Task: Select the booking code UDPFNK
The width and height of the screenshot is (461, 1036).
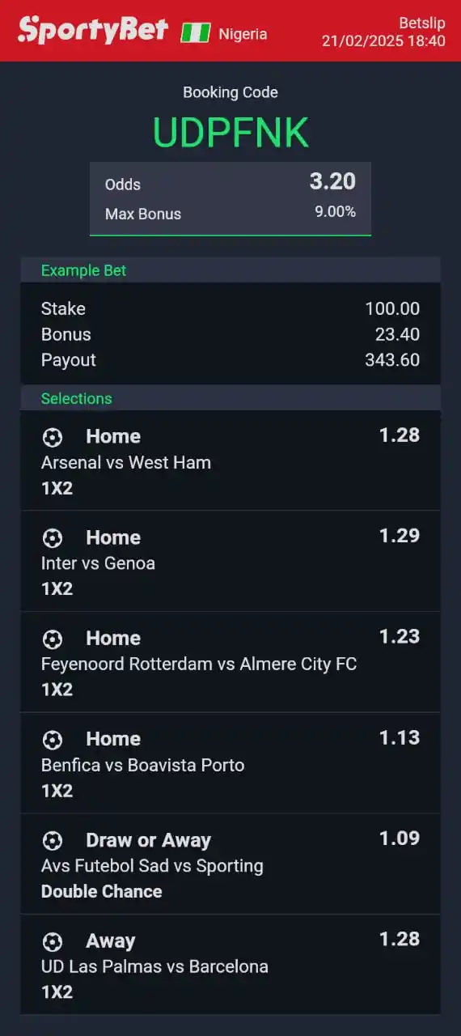Action: 230,133
